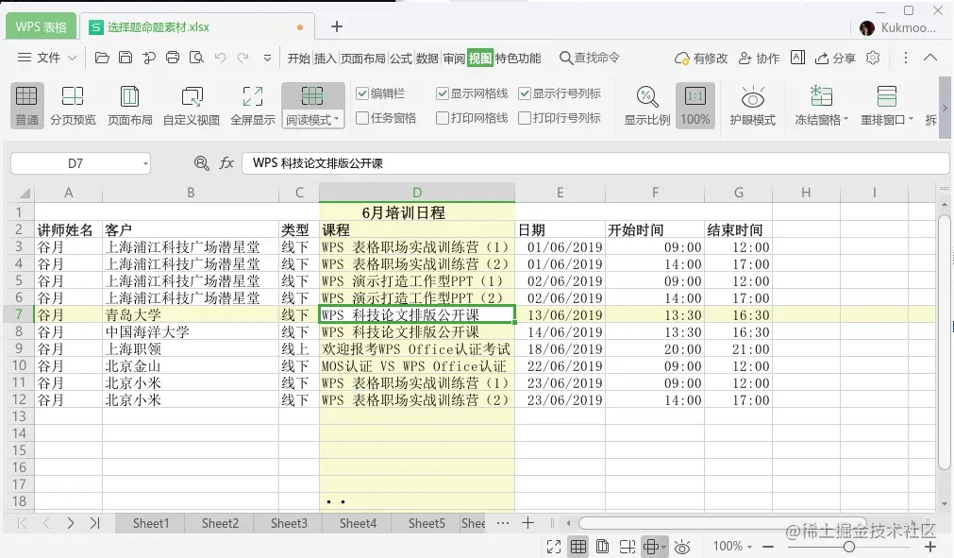Click the horizontal scrollbar
The height and width of the screenshot is (558, 954).
(721, 523)
